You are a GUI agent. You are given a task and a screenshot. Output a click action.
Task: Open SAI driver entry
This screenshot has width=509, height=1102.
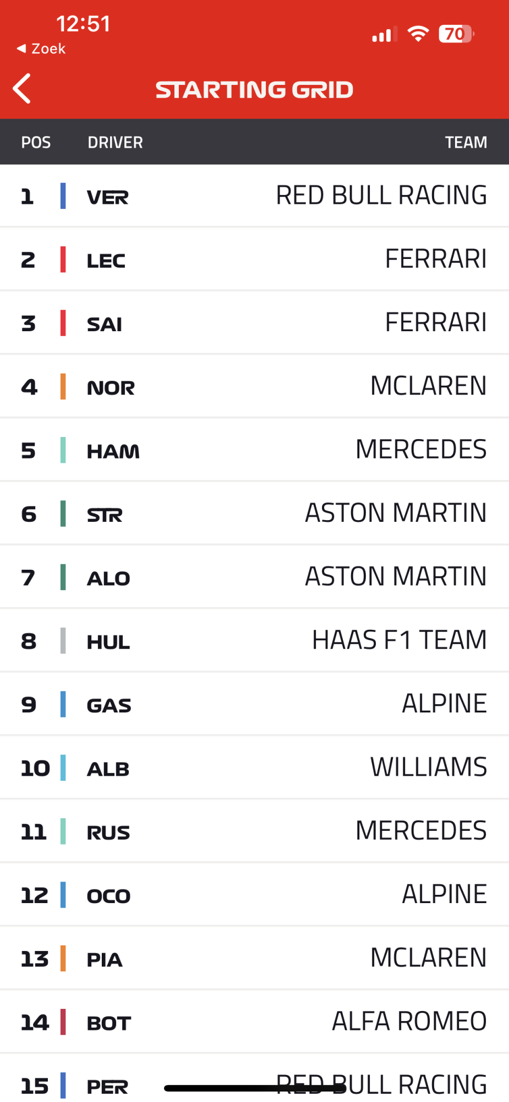pyautogui.click(x=105, y=324)
